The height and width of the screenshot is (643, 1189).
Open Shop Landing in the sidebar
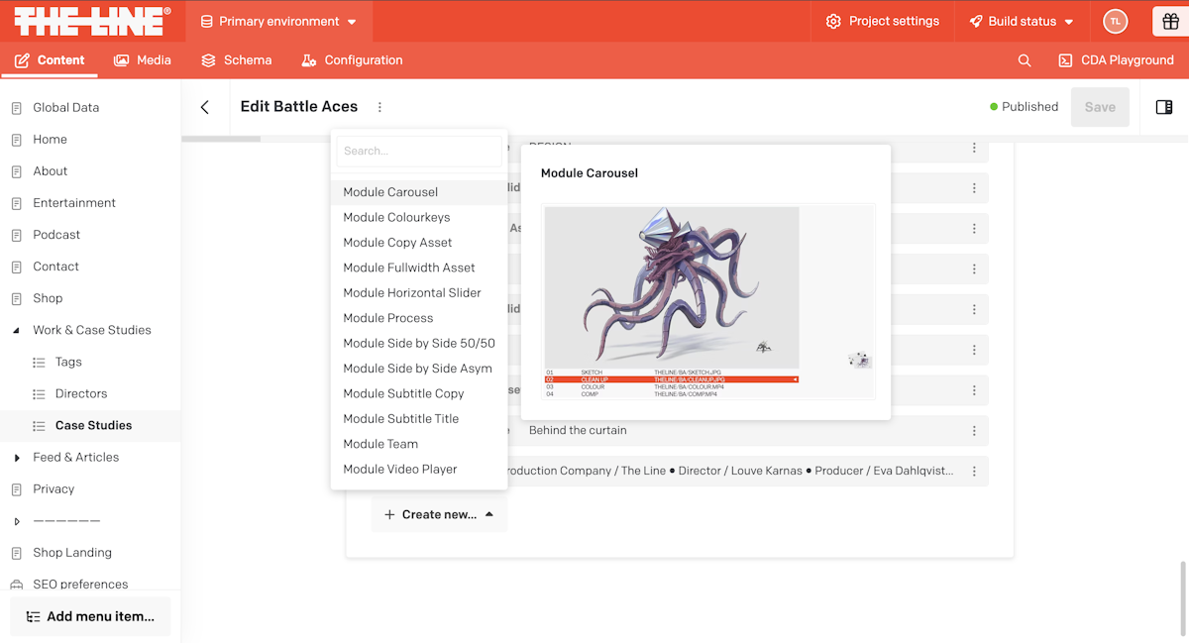tap(72, 553)
